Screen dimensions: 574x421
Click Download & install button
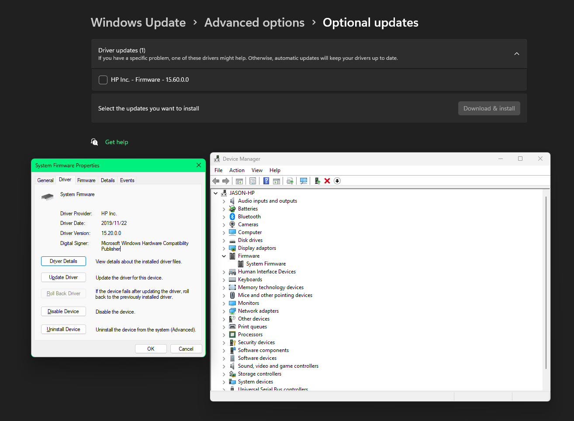pyautogui.click(x=489, y=108)
